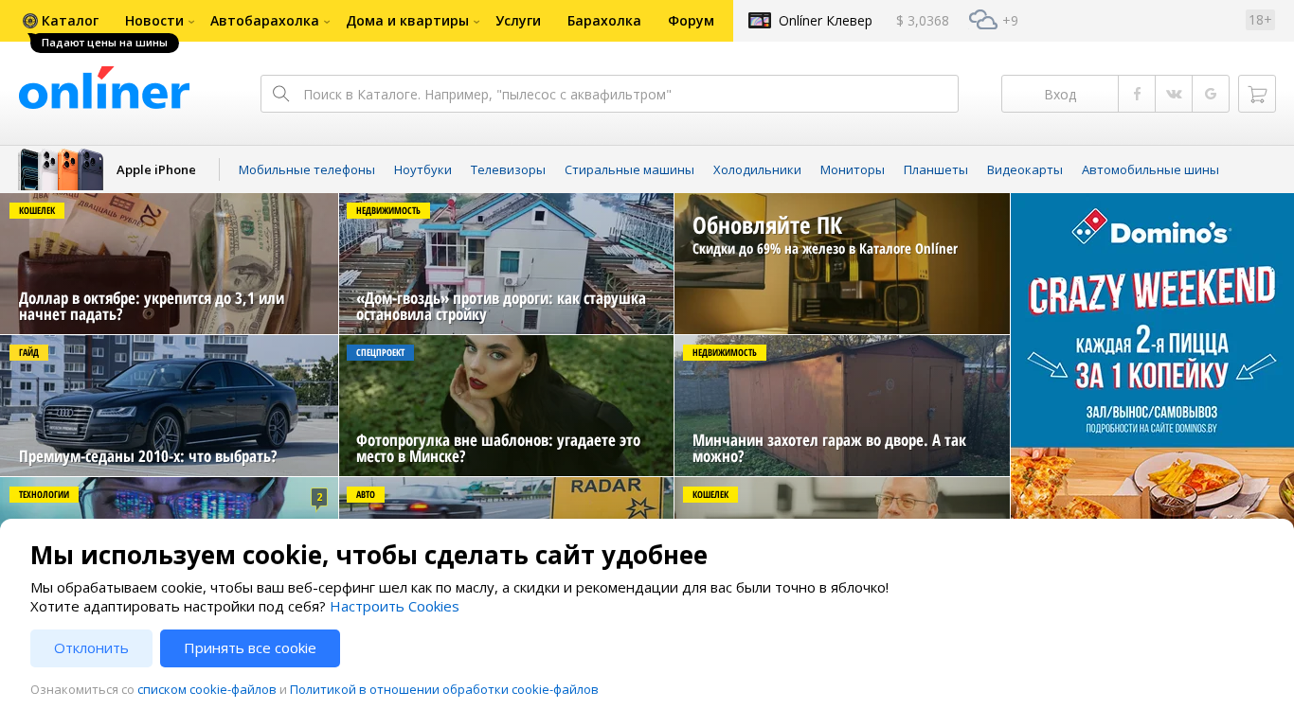The height and width of the screenshot is (727, 1294).
Task: Open Телевизоры category
Action: click(x=508, y=170)
